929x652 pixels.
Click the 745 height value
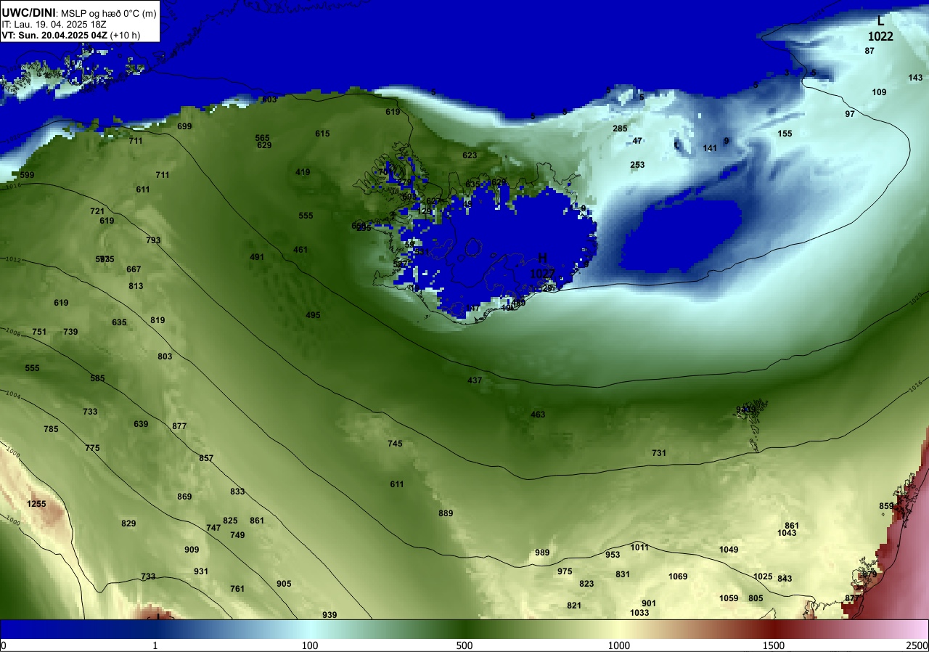tap(395, 444)
